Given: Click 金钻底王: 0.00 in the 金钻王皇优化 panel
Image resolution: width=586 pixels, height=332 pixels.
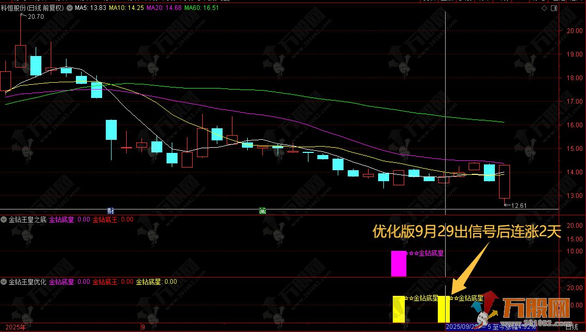Looking at the screenshot, I should pos(113,282).
